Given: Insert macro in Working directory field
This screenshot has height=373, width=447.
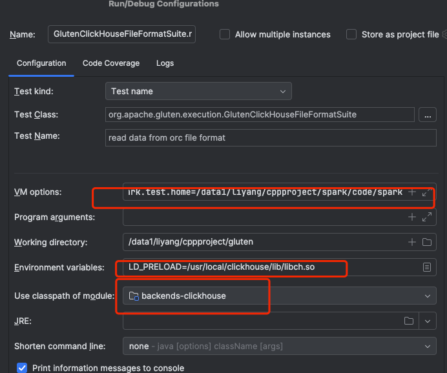Looking at the screenshot, I should (411, 242).
